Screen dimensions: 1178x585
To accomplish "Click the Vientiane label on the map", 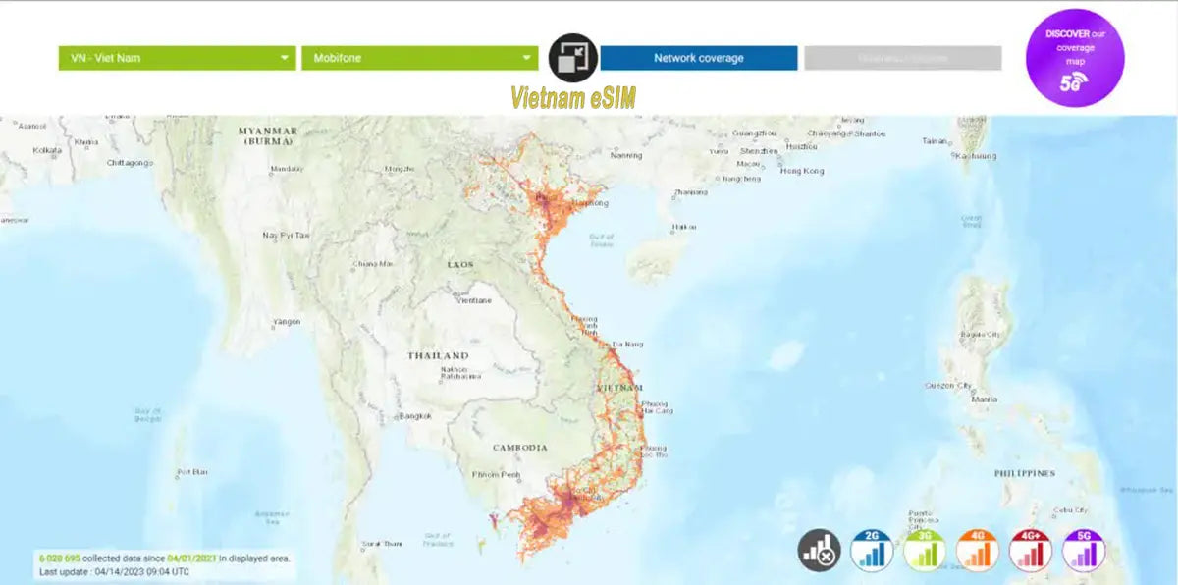I will coord(474,300).
